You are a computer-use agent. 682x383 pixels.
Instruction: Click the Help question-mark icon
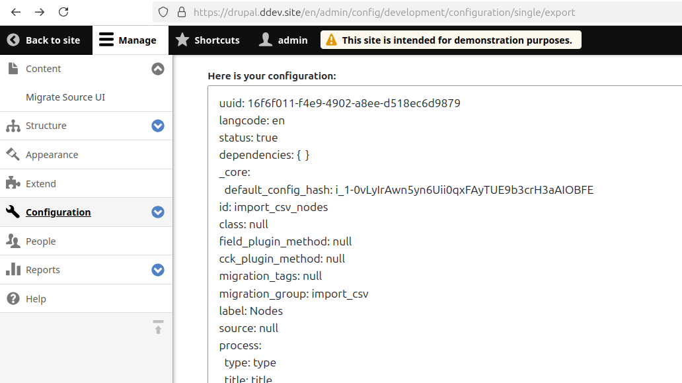click(x=13, y=298)
